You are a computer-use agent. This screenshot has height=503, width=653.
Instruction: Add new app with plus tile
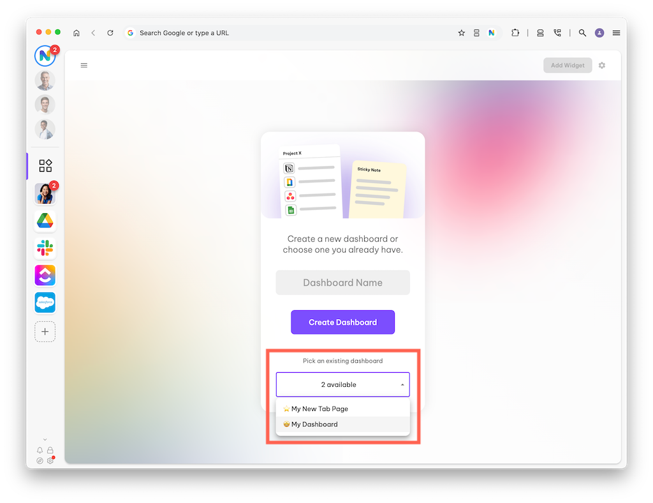[45, 332]
